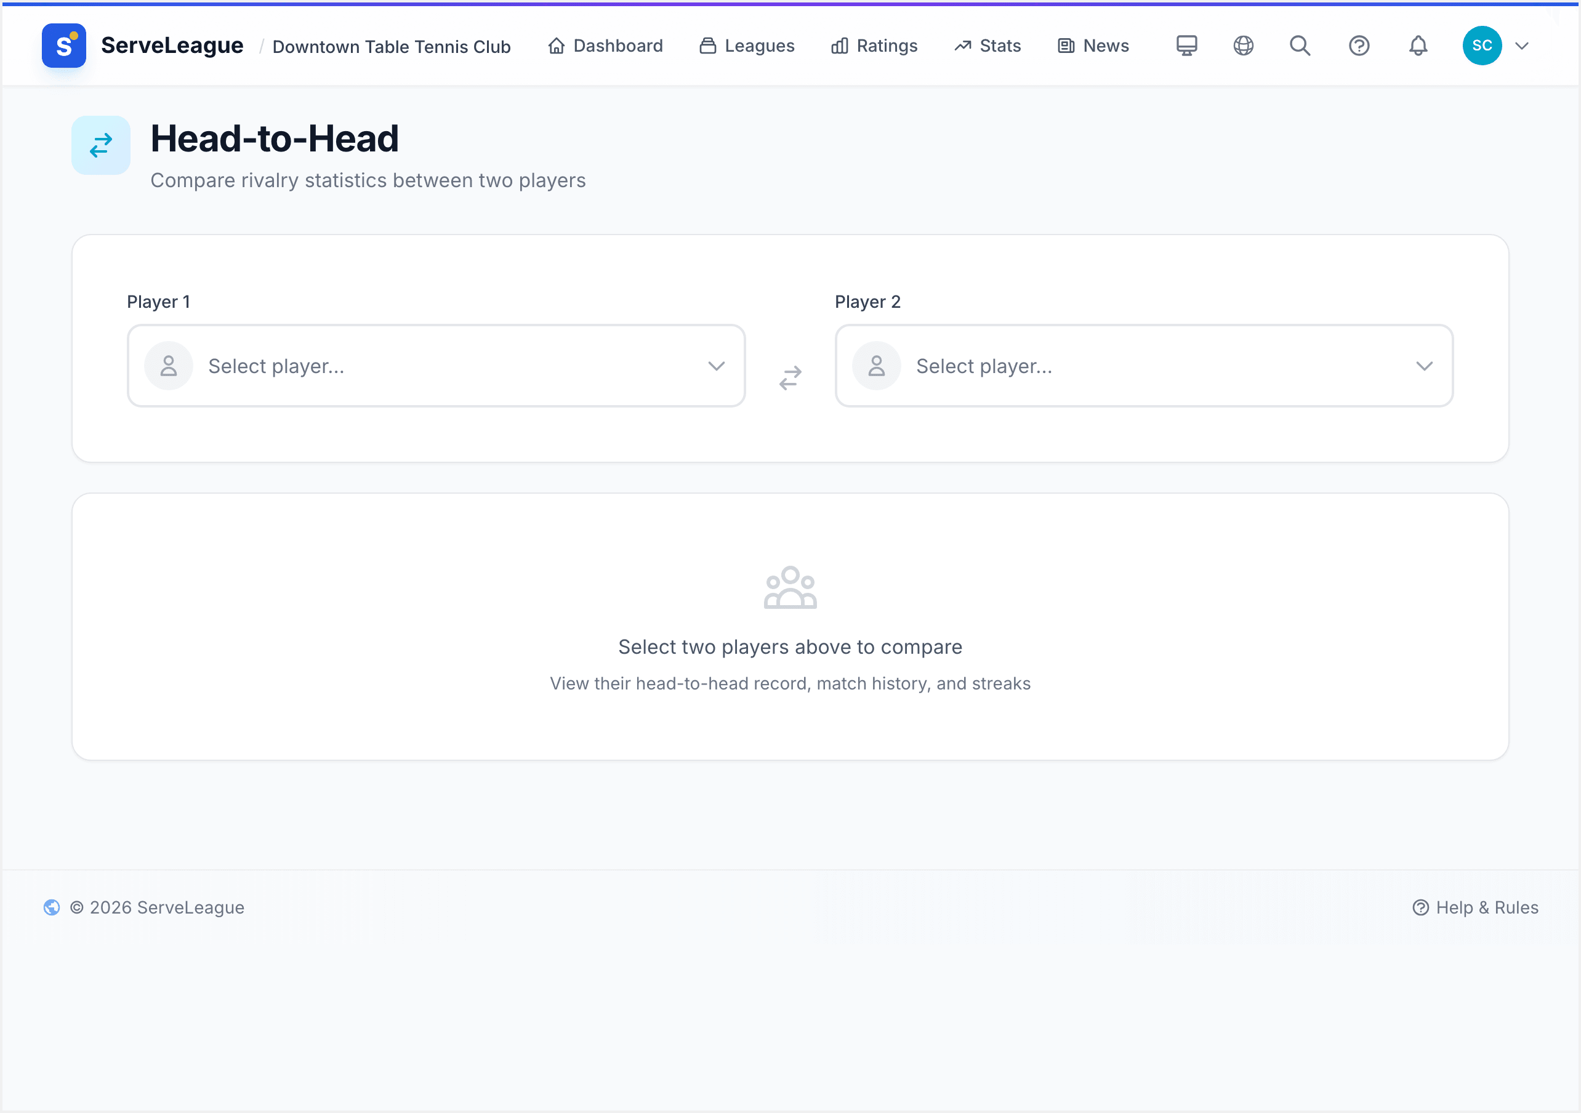
Task: Click the Player 2 avatar placeholder
Action: tap(877, 366)
